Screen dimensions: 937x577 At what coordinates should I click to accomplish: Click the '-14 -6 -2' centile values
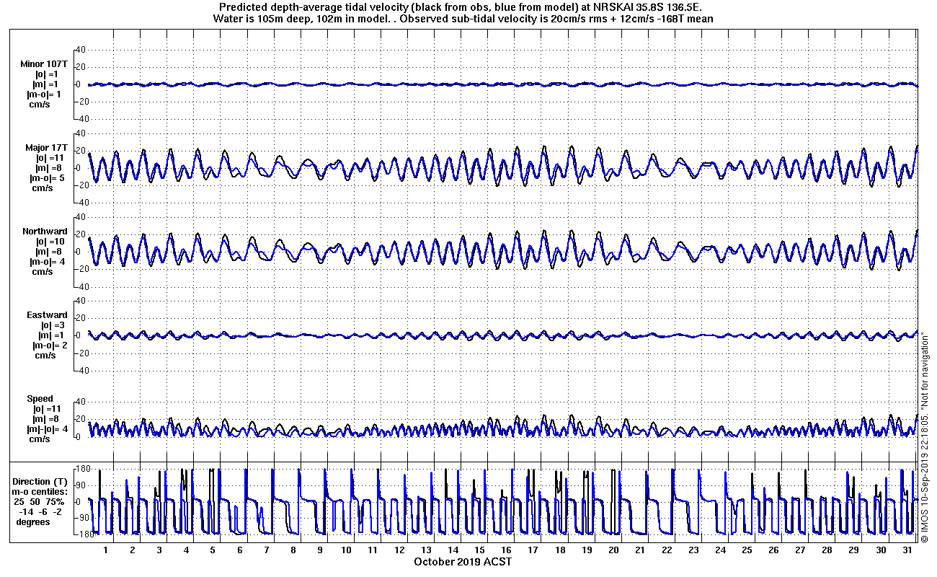coord(40,512)
